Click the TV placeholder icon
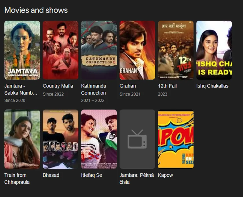The image size is (243, 197). coord(137,139)
